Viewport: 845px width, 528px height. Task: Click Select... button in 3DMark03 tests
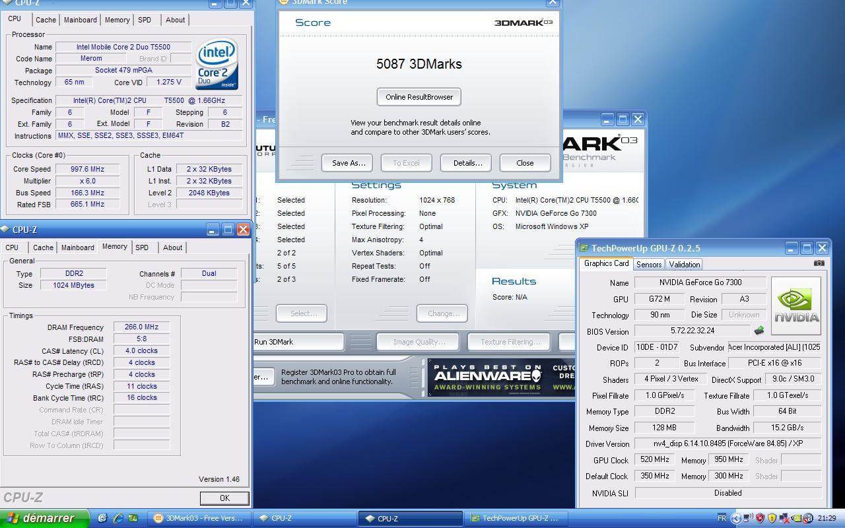pyautogui.click(x=302, y=313)
